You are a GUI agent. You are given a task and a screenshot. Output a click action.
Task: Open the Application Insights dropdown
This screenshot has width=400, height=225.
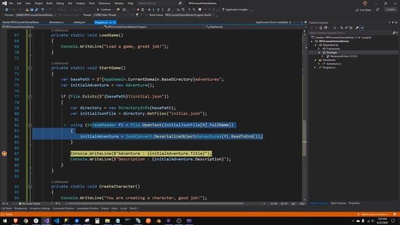click(x=237, y=10)
